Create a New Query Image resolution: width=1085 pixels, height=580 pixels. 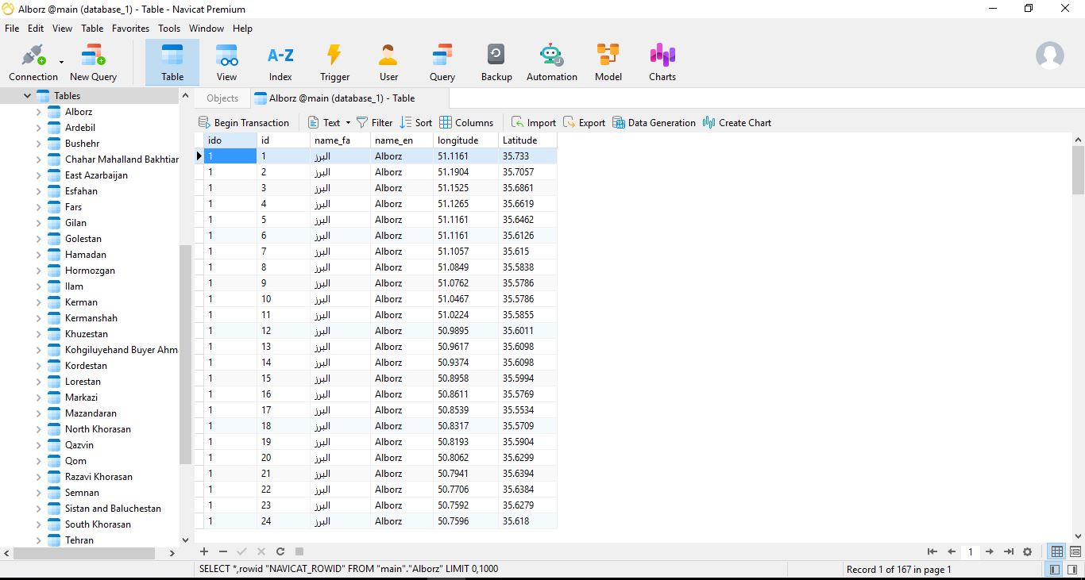[x=93, y=62]
